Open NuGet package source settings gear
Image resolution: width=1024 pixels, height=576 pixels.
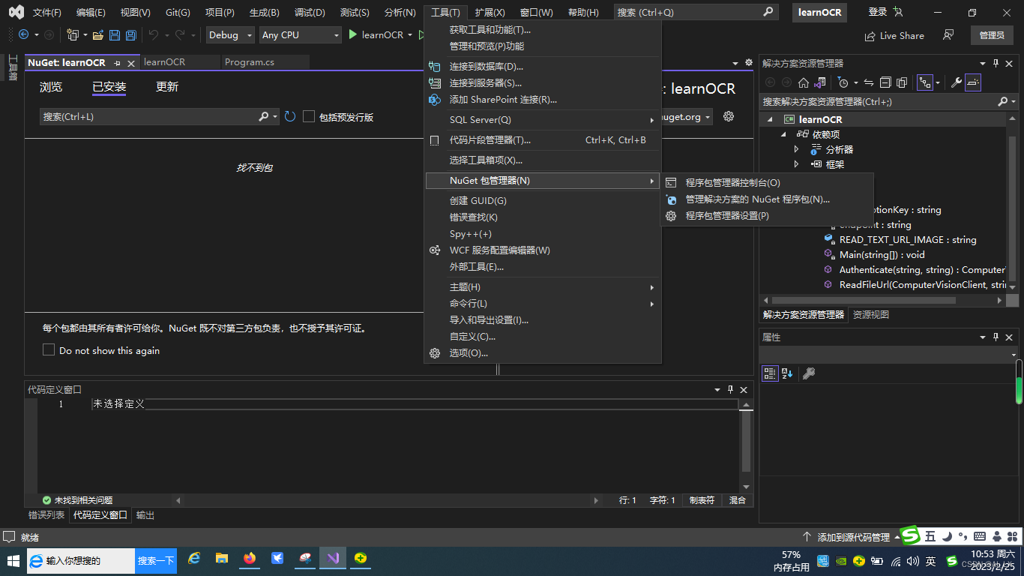tap(728, 116)
